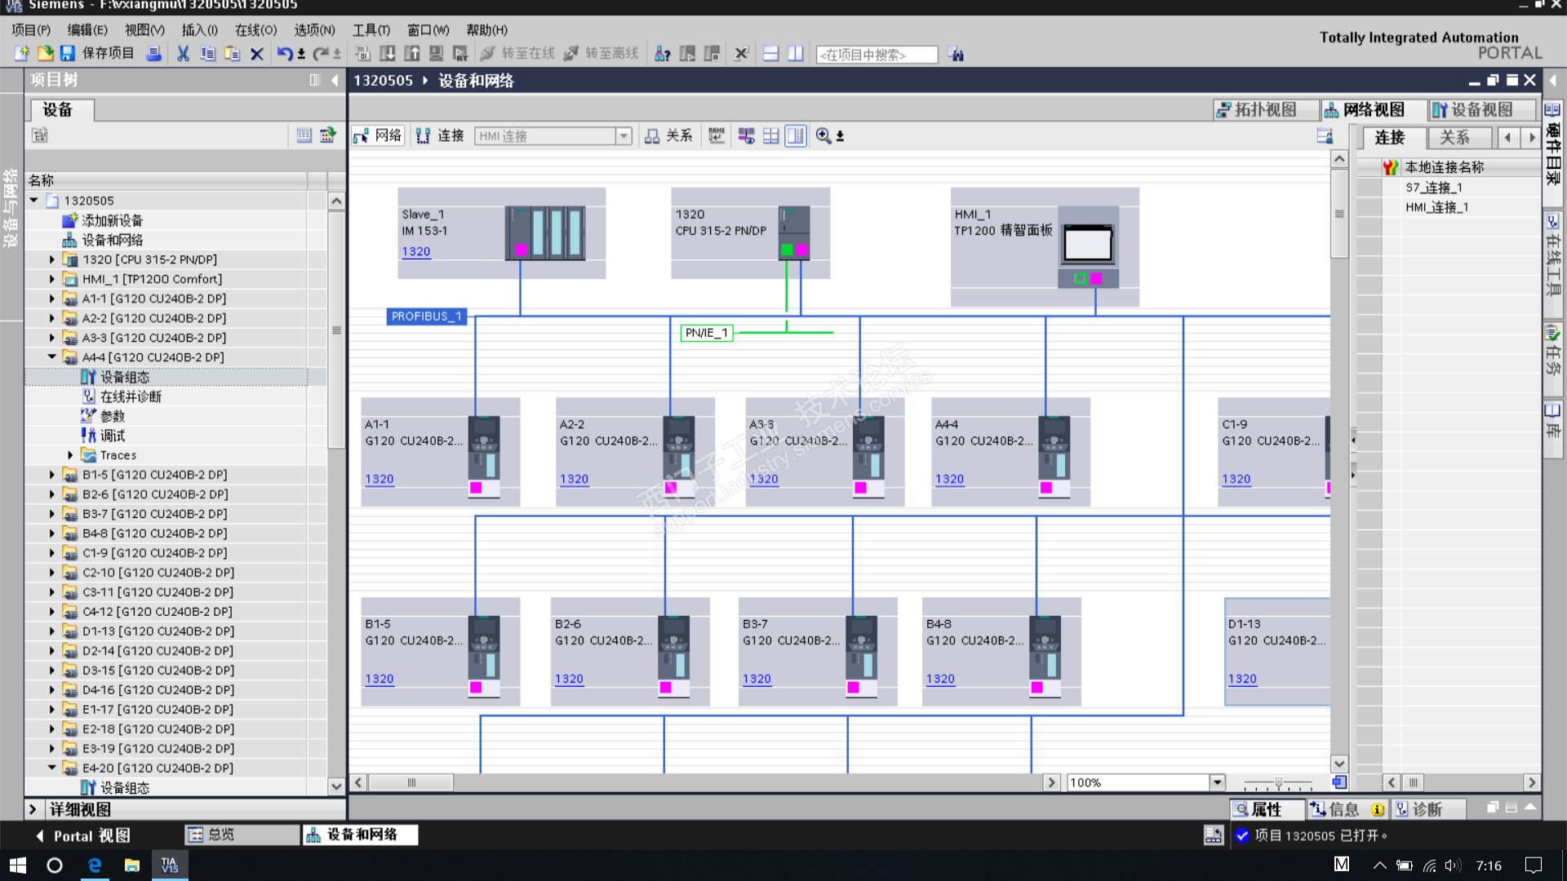This screenshot has height=881, width=1567.
Task: Expand the B1-5 G120 tree node
Action: click(x=52, y=475)
